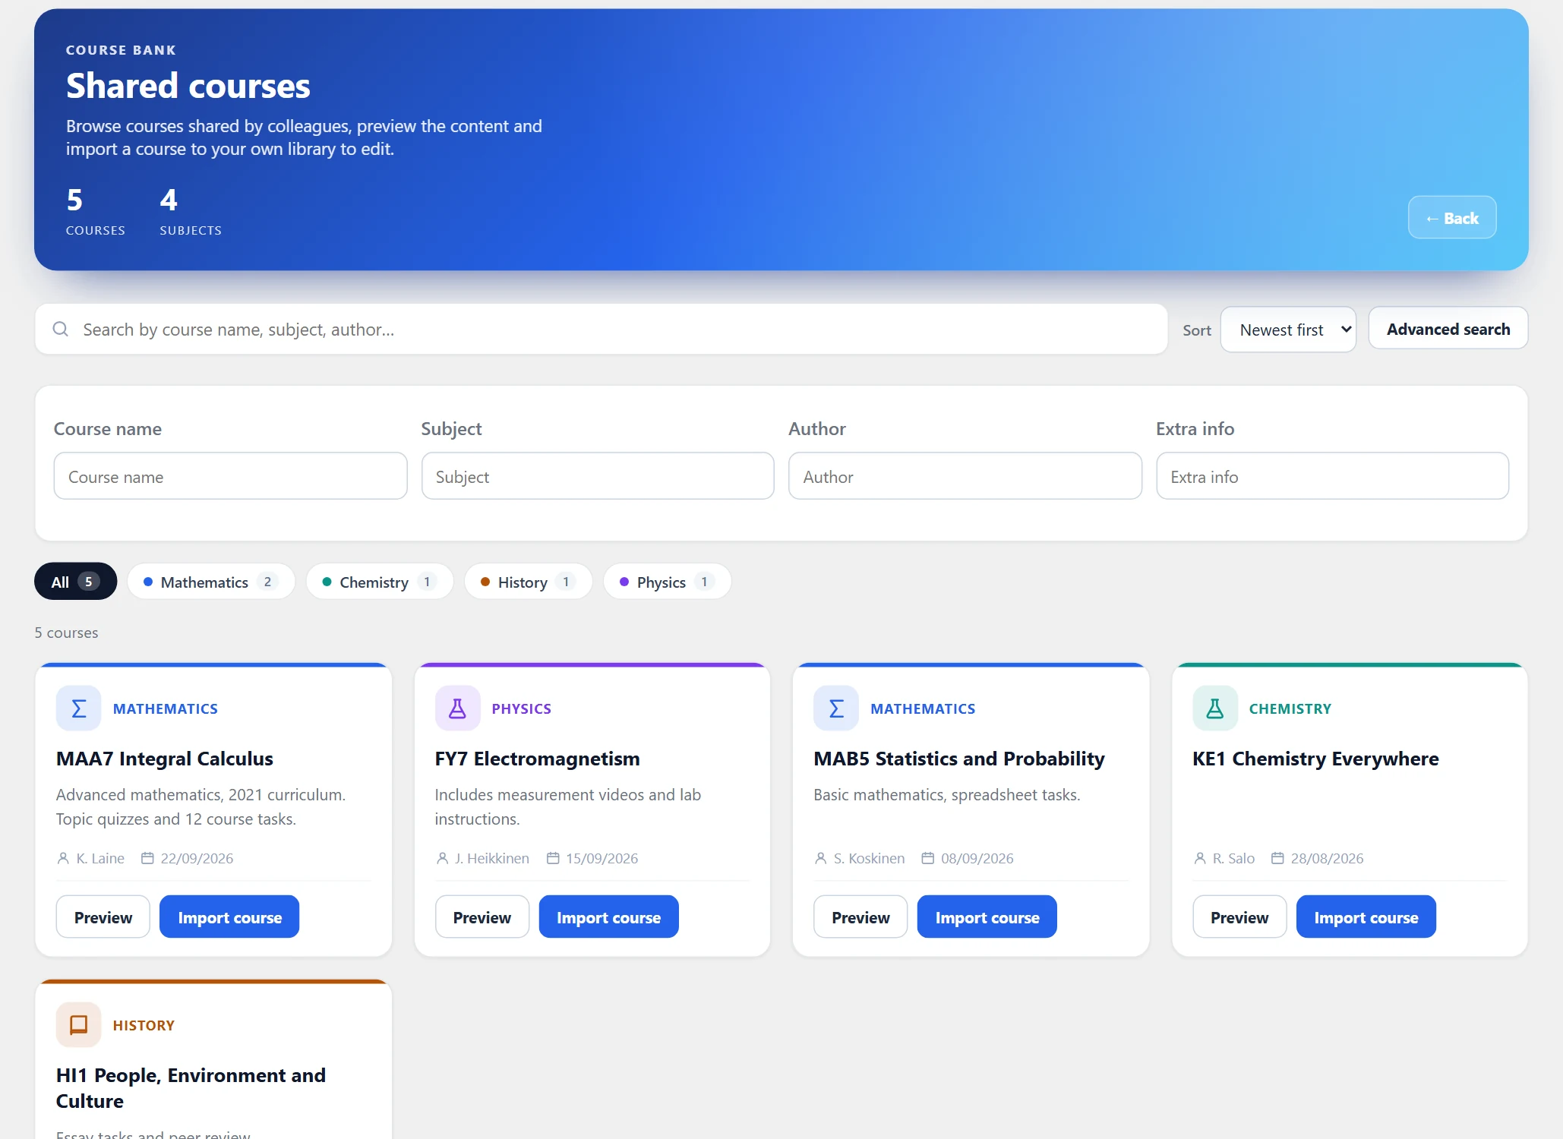
Task: Toggle the Advanced search panel
Action: click(1448, 329)
